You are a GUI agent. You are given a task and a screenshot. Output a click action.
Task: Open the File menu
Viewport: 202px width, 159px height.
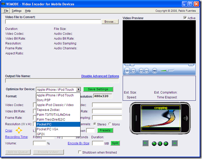(x=6, y=11)
